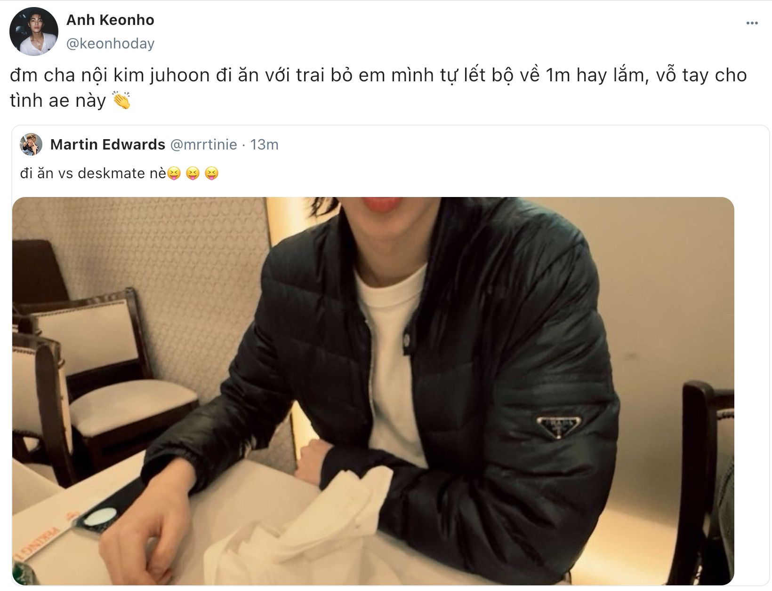
Task: Open the three-dot more options menu
Action: click(752, 23)
